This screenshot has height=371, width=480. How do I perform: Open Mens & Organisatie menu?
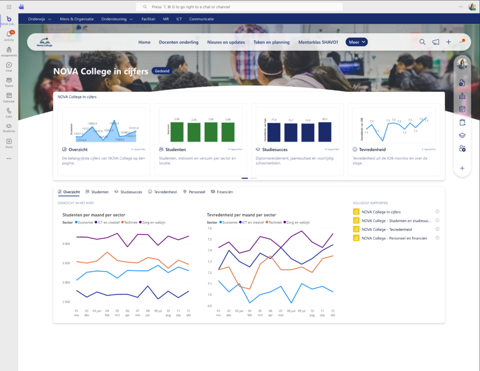[x=77, y=19]
